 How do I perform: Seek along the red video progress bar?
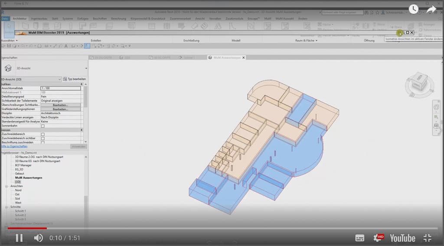[27, 228]
